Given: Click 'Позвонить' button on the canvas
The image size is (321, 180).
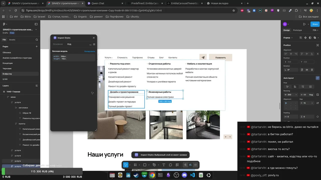Looking at the screenshot, I should pos(220,57).
